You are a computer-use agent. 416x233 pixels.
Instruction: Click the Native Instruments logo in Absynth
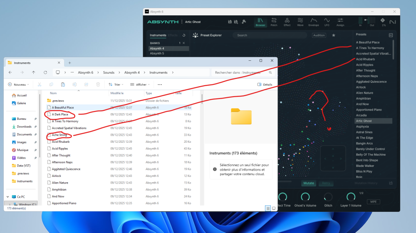[393, 22]
